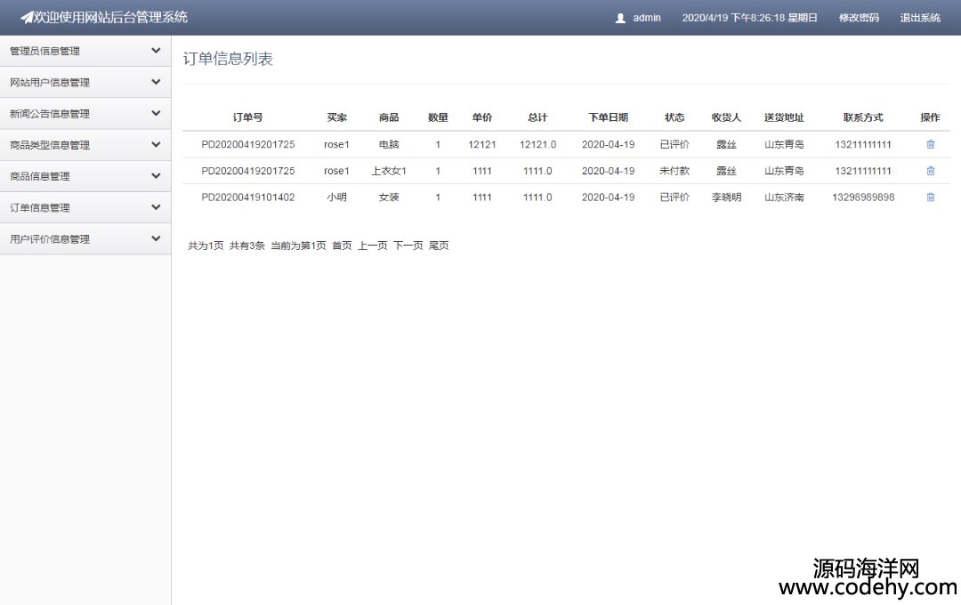Click the 总计 column header
The height and width of the screenshot is (605, 961).
[x=537, y=117]
